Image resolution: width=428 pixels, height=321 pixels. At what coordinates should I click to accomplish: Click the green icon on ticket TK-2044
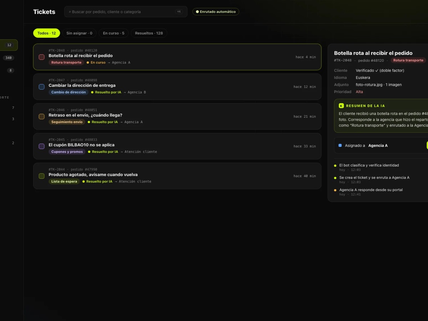[x=41, y=176]
